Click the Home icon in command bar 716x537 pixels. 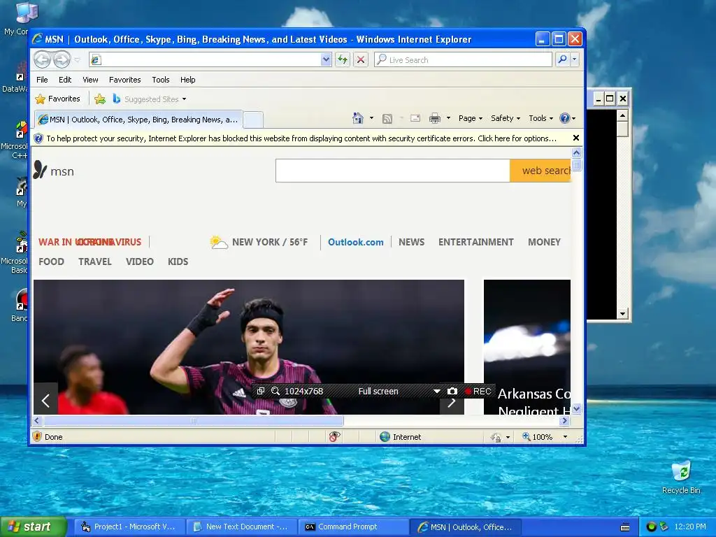[358, 118]
